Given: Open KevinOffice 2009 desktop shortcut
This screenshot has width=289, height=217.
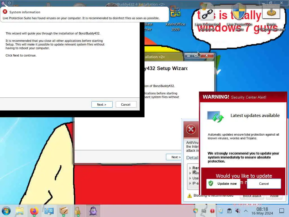Looking at the screenshot, I should [175, 18].
